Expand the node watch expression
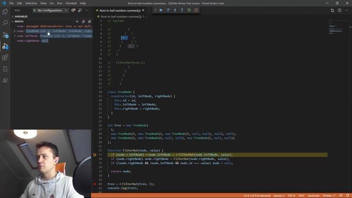Image resolution: width=352 pixels, height=198 pixels. [15, 31]
